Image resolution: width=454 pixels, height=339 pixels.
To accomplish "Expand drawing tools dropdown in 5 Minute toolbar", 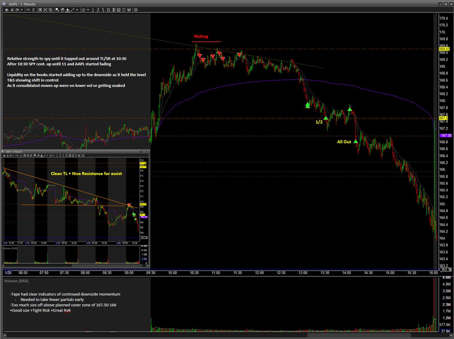I will click(47, 155).
